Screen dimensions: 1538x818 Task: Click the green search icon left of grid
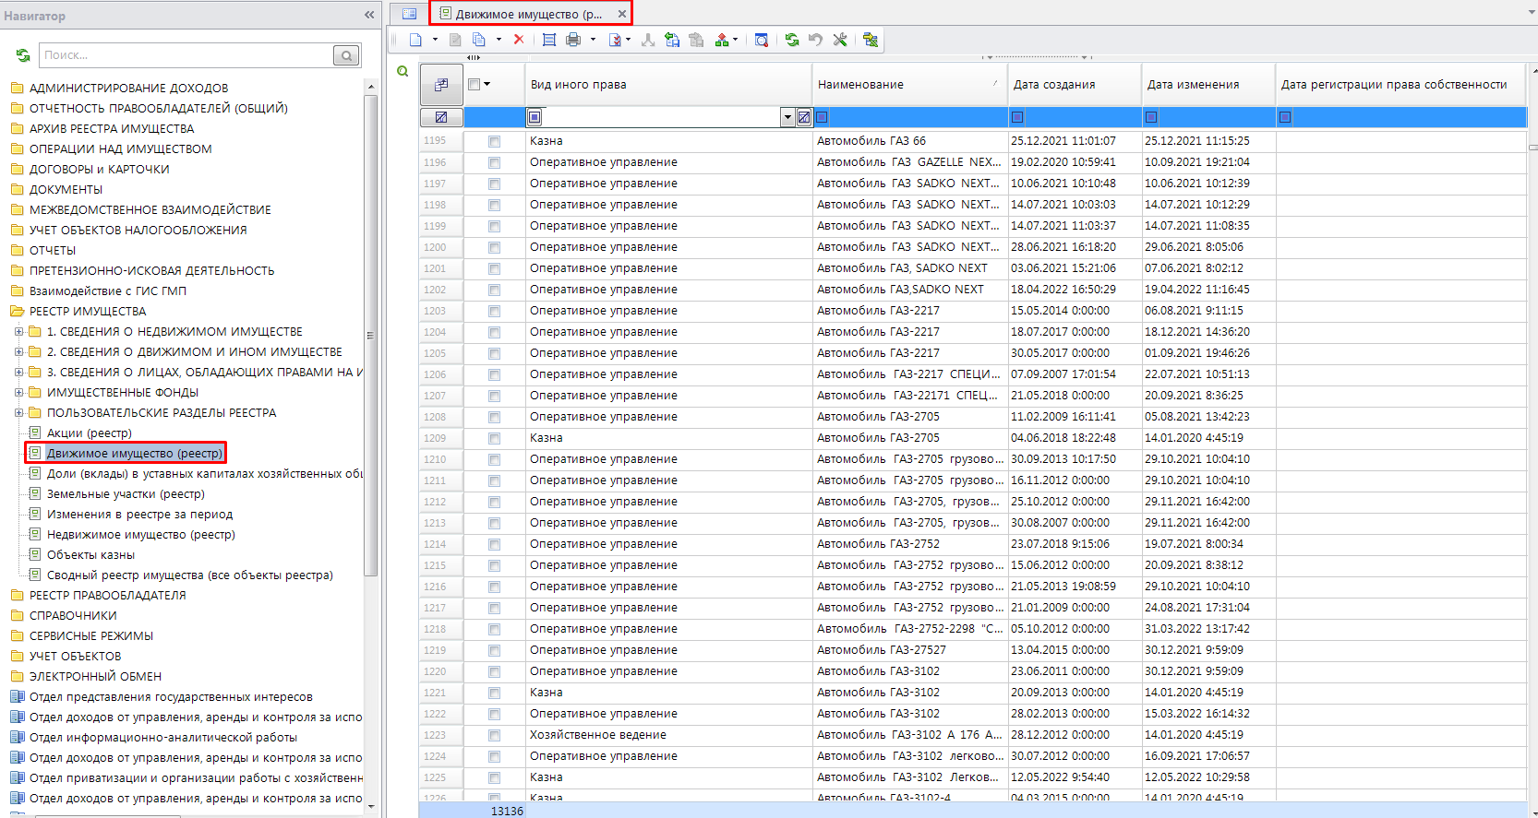pos(403,71)
